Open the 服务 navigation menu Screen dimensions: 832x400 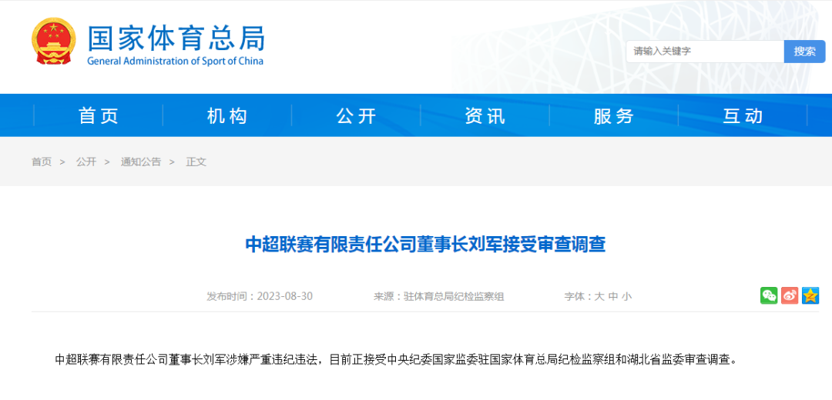click(x=613, y=116)
